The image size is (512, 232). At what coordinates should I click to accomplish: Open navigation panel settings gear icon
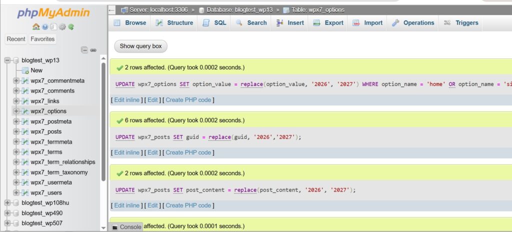(62, 27)
